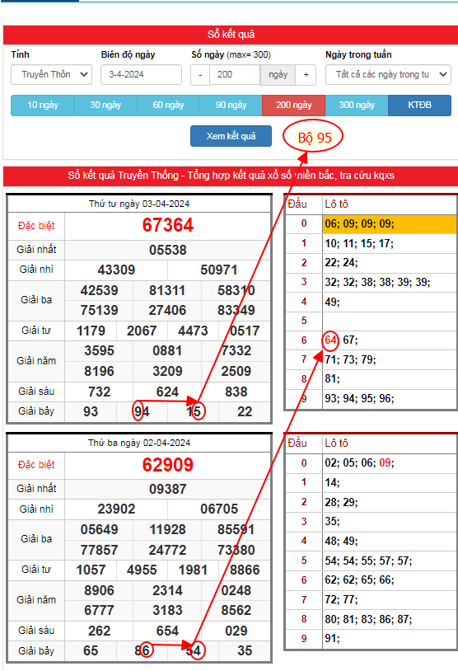458x671 pixels.
Task: Click the circled number 64 in lô tô
Action: [x=330, y=340]
